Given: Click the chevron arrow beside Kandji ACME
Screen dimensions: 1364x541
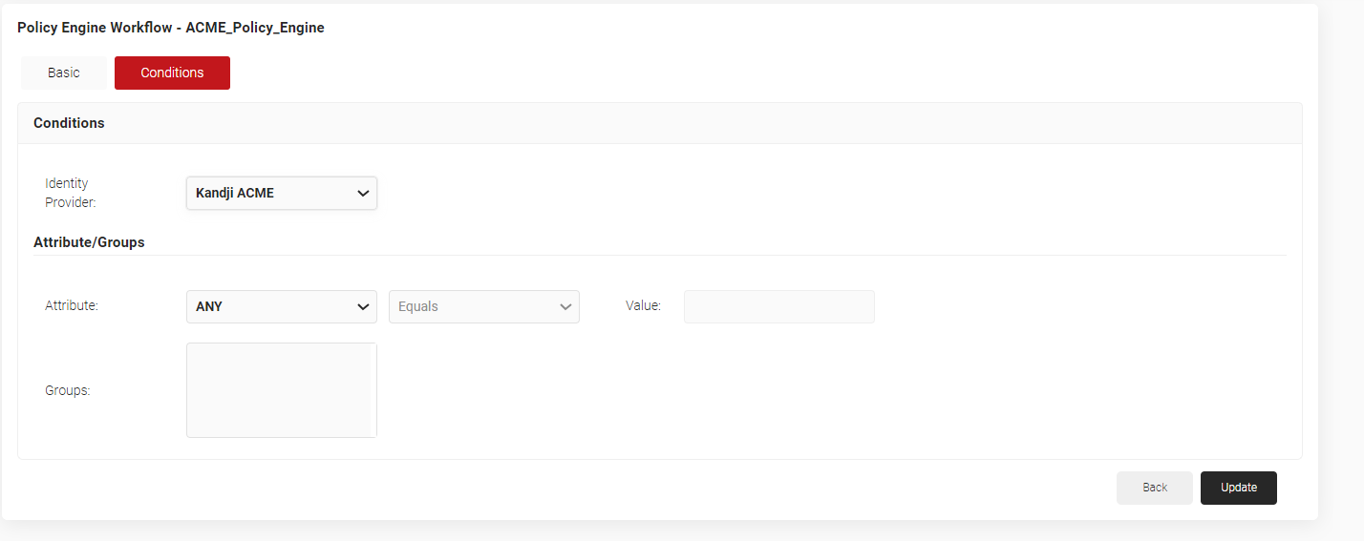Looking at the screenshot, I should [x=363, y=193].
